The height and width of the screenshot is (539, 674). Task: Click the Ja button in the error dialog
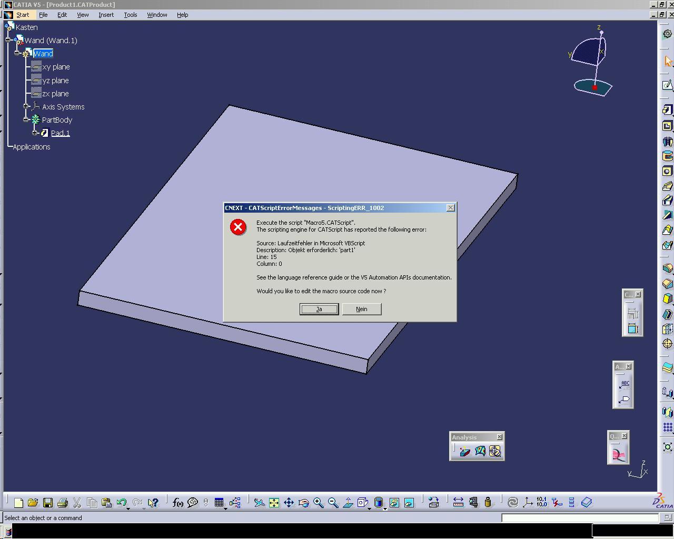click(x=319, y=309)
